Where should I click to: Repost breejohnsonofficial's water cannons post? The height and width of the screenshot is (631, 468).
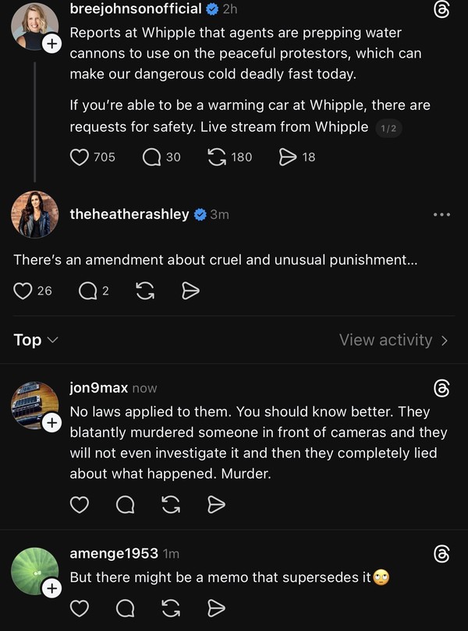(x=218, y=157)
